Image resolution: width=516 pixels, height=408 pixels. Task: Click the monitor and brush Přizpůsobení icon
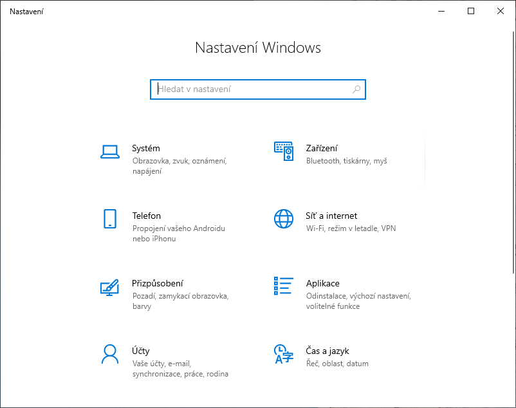[x=110, y=286]
